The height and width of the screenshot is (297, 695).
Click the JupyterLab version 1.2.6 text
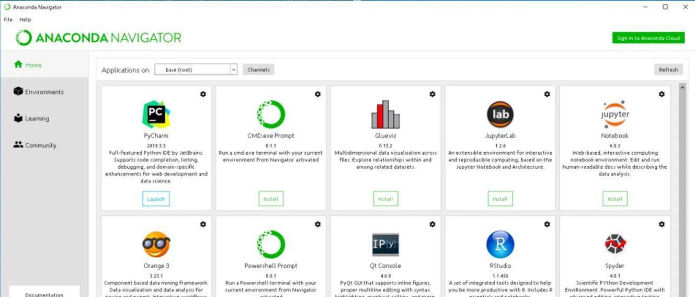tap(500, 146)
